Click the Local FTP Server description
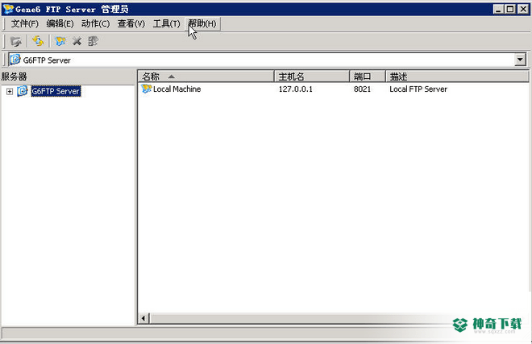This screenshot has width=532, height=344. pos(418,89)
